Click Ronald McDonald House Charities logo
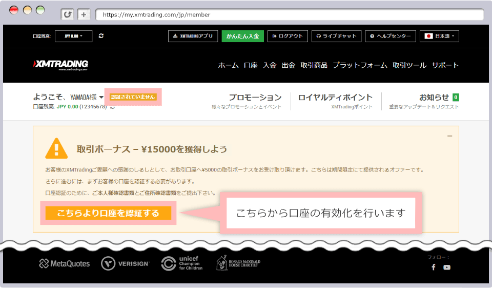 [238, 263]
